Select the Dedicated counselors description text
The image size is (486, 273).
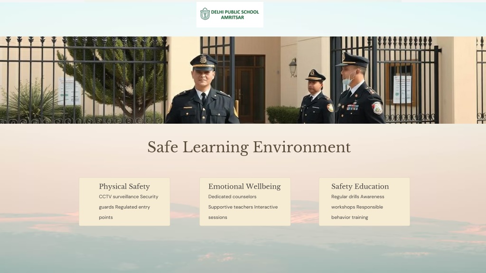[243, 207]
